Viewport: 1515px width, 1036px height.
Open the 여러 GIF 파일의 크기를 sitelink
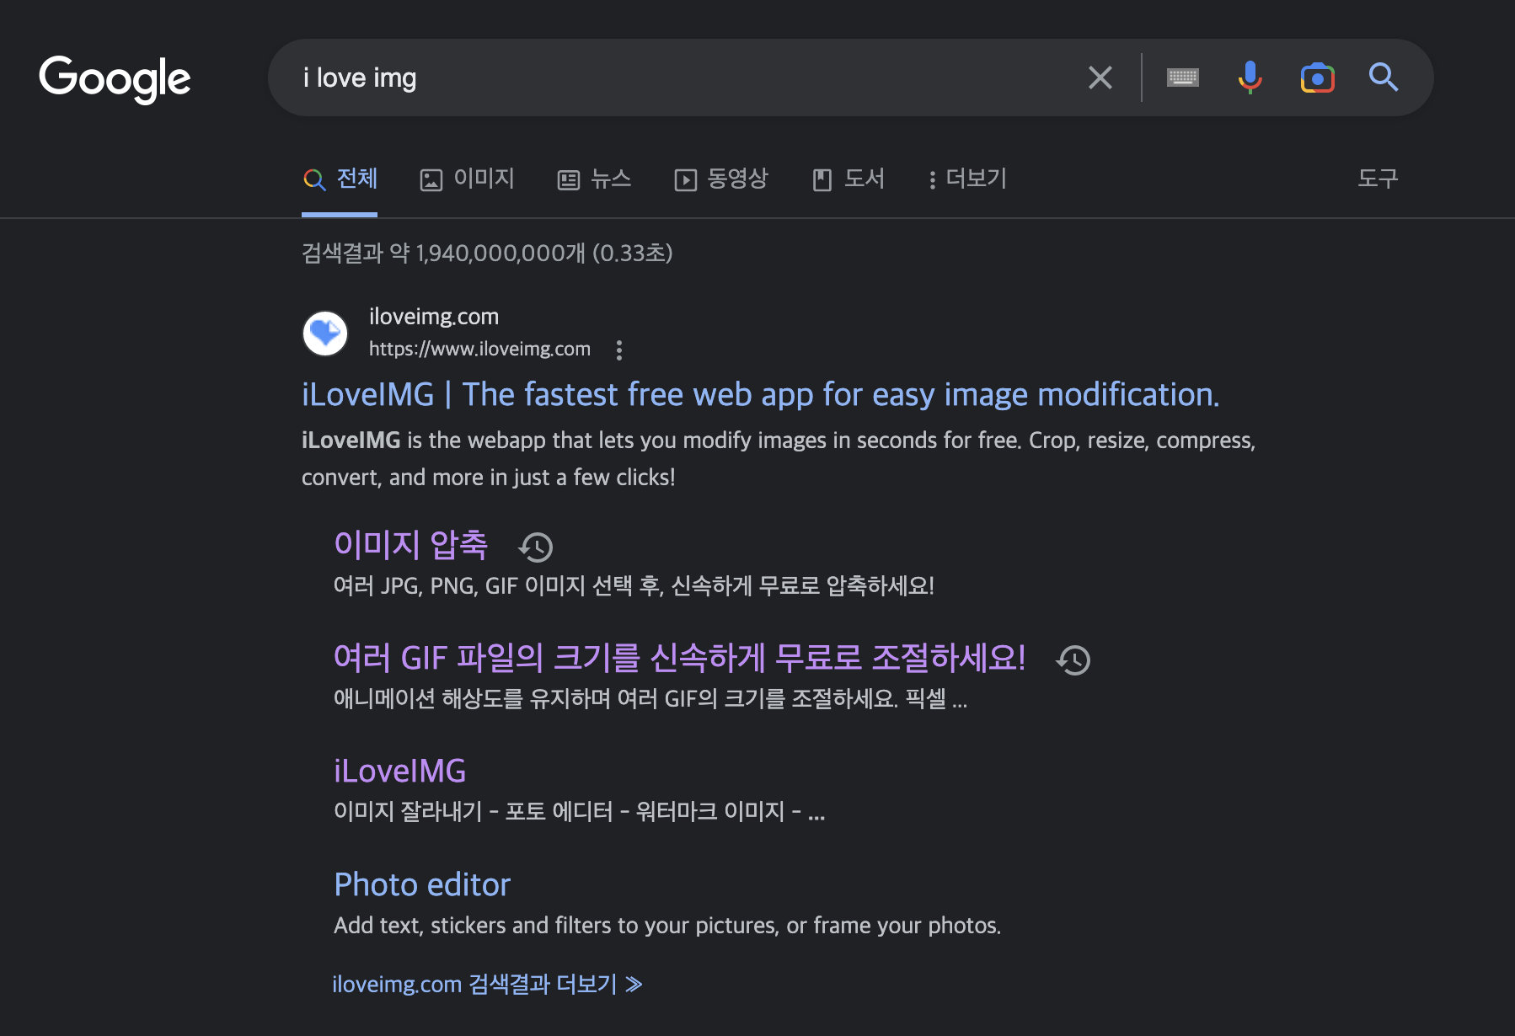pyautogui.click(x=679, y=658)
